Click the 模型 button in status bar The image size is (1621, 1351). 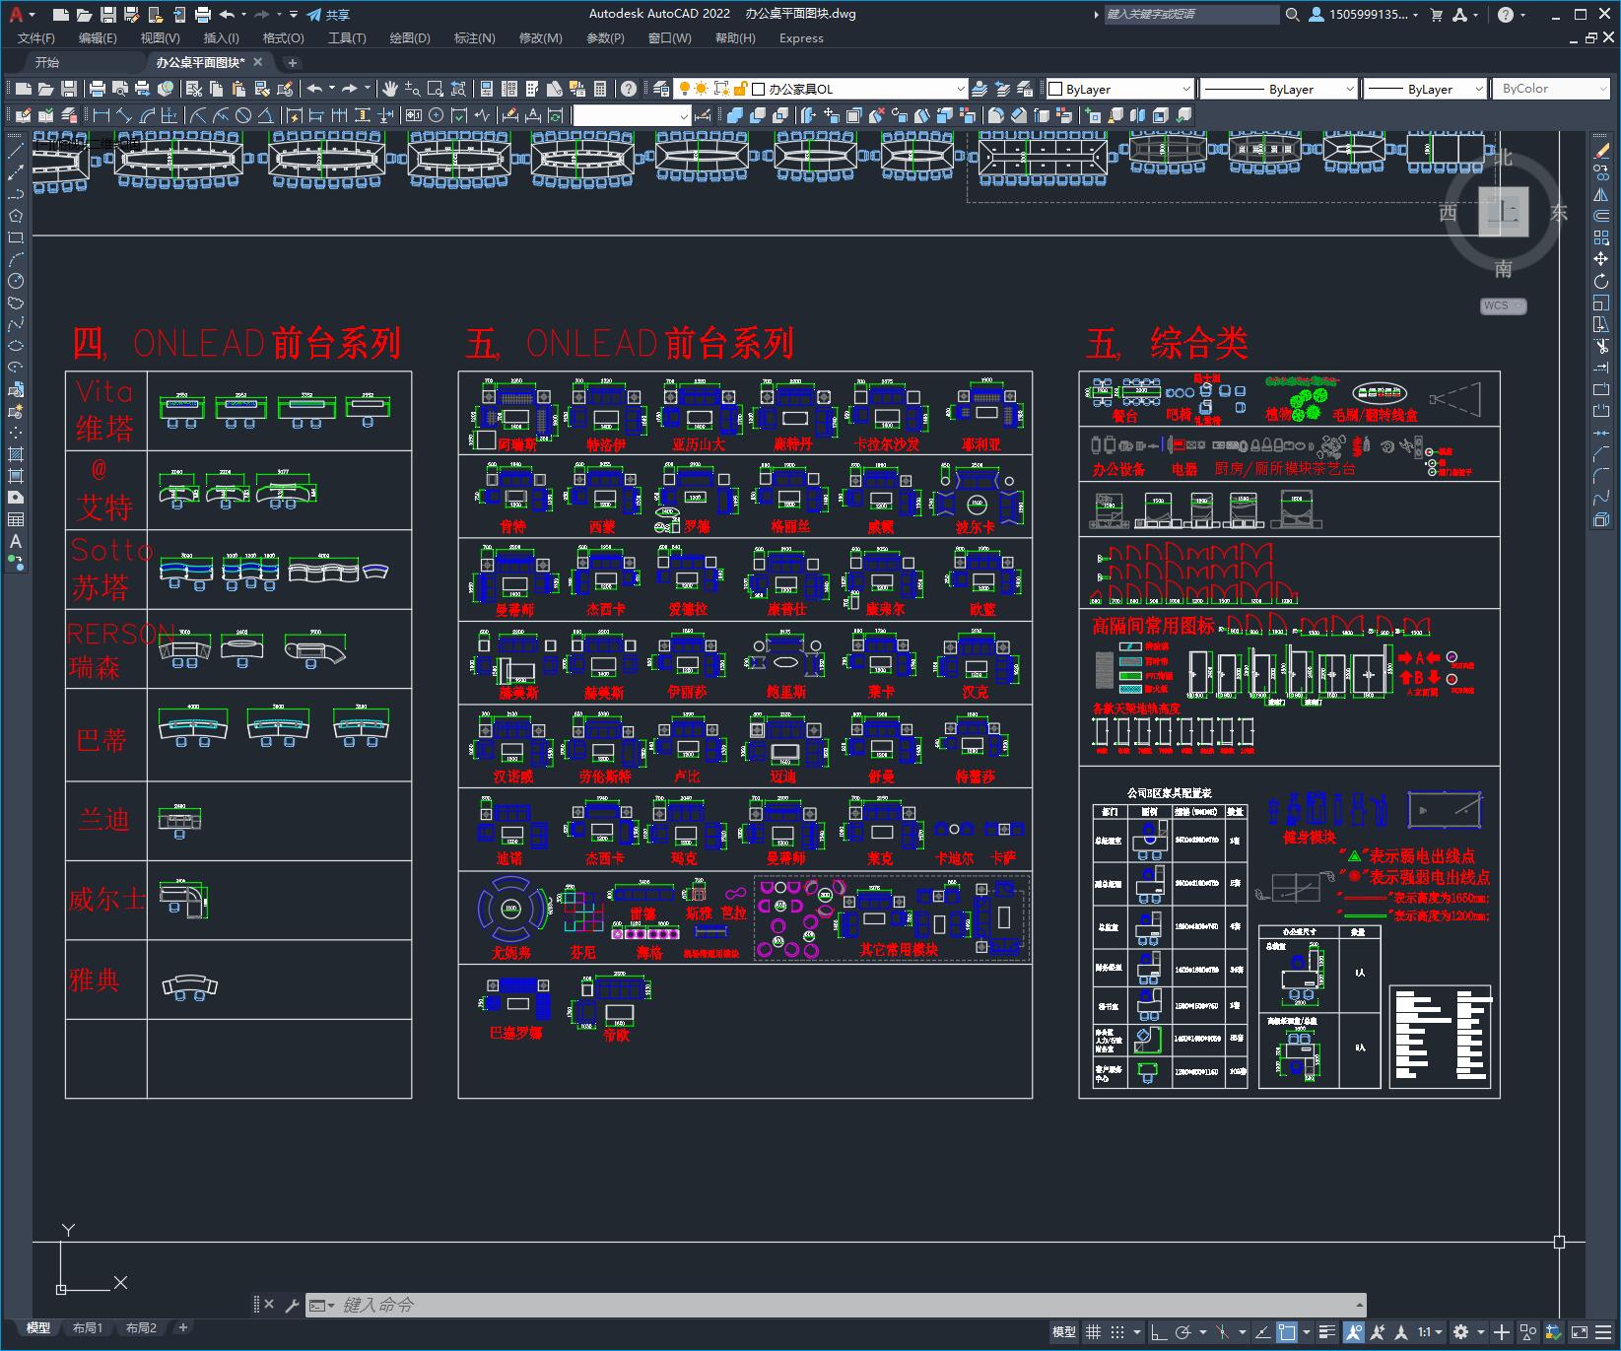tap(1064, 1332)
